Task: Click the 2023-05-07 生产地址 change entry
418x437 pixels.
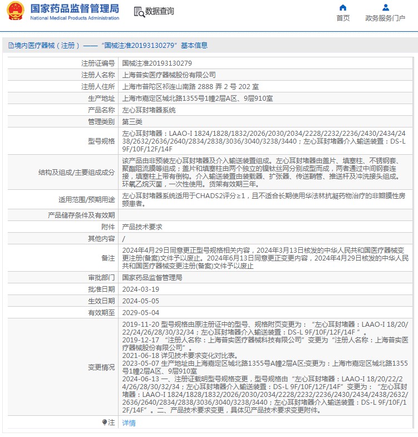Action: 265,367
